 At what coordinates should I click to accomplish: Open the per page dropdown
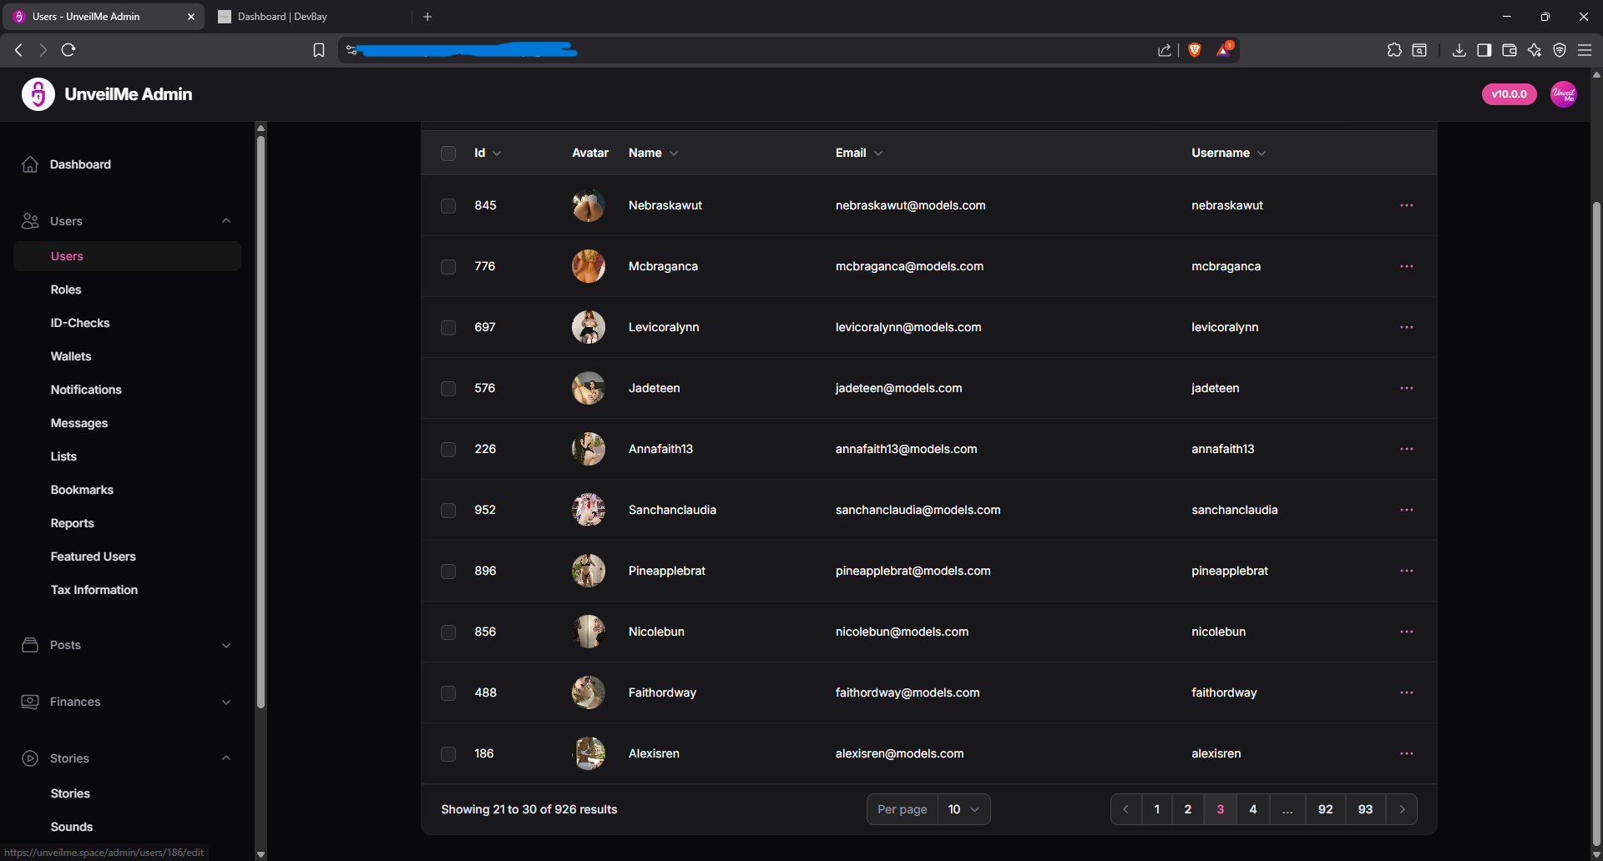click(964, 808)
